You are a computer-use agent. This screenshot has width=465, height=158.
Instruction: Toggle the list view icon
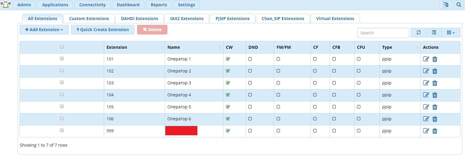coord(434,33)
